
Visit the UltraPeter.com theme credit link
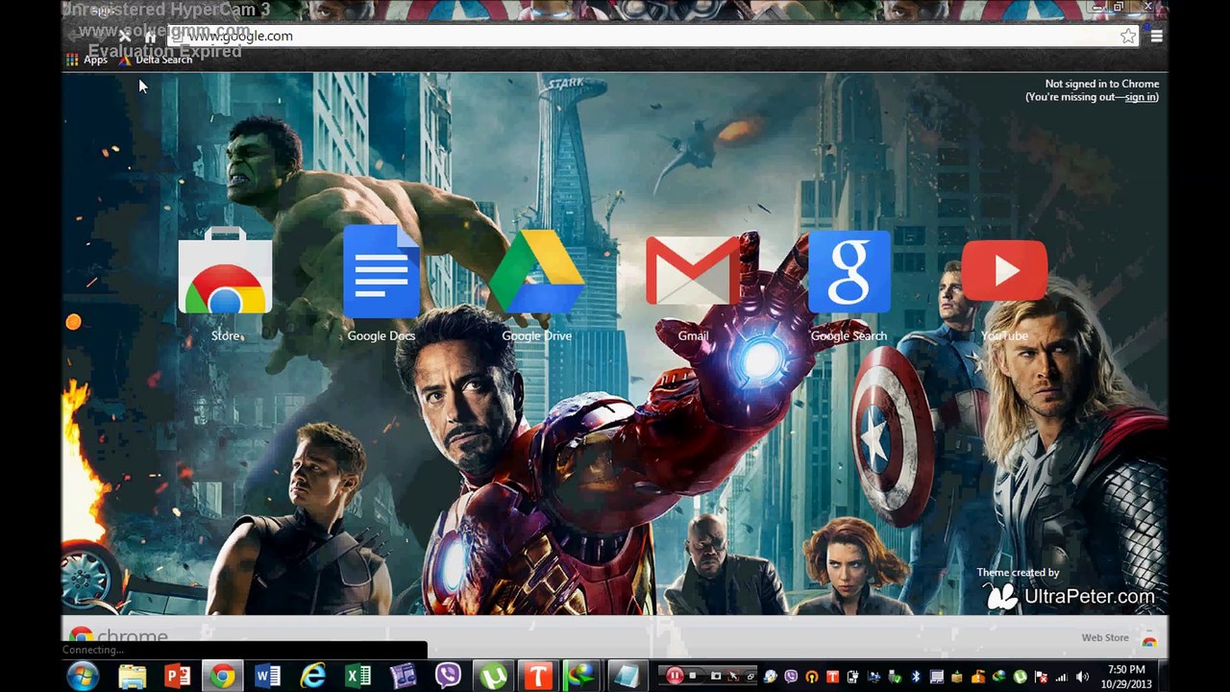point(1070,597)
